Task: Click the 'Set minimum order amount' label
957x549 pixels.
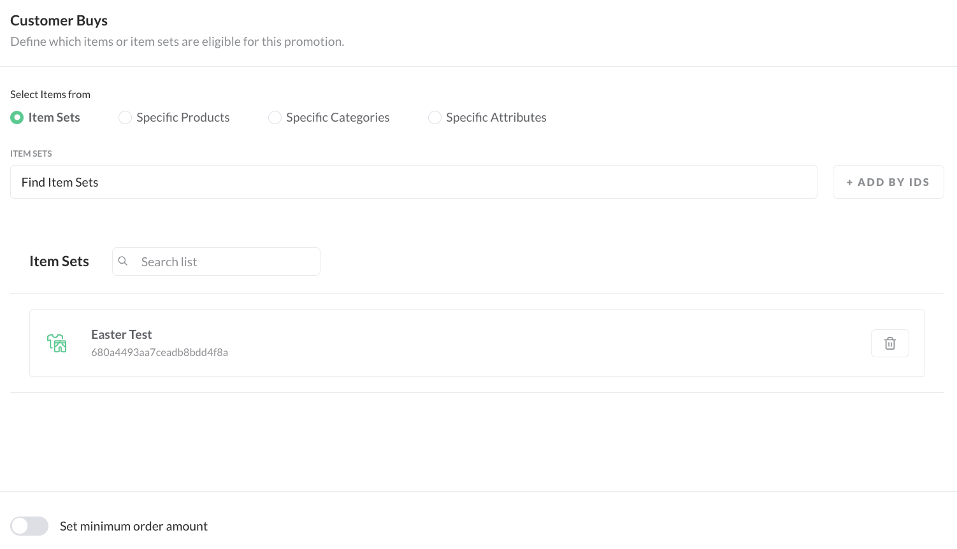Action: 134,526
